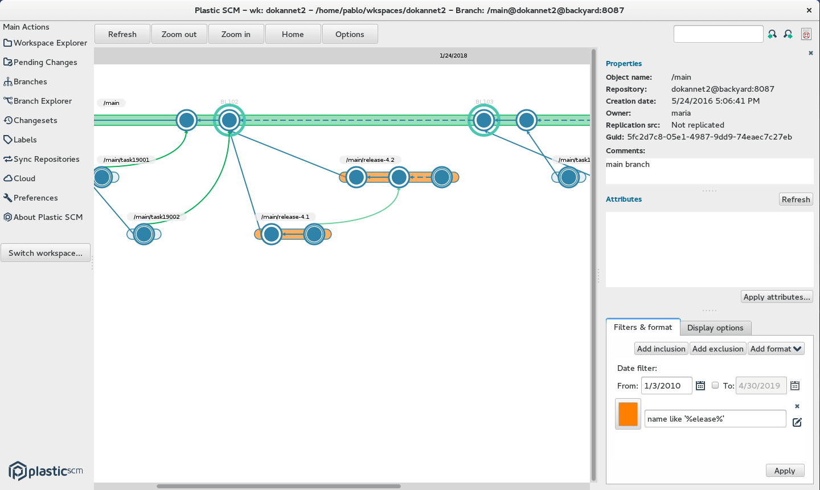Open the Add format dropdown
Image resolution: width=820 pixels, height=490 pixels.
(776, 349)
